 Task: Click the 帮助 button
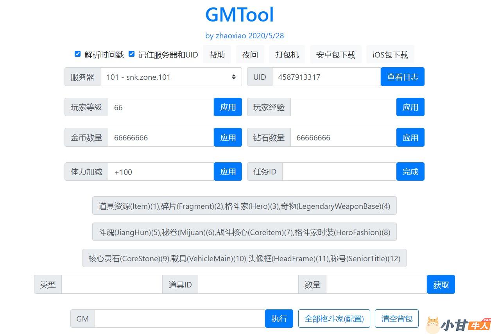point(217,55)
